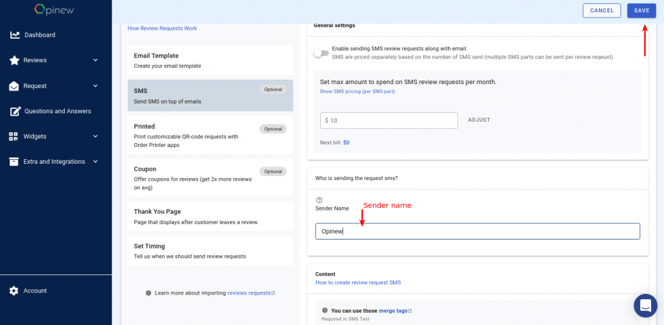Select the Set Timing section
The width and height of the screenshot is (664, 325).
coord(210,251)
